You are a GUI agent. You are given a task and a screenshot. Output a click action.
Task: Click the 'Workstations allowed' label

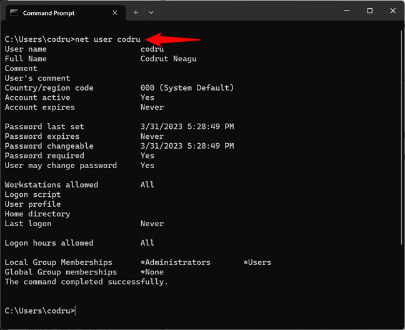(x=51, y=185)
